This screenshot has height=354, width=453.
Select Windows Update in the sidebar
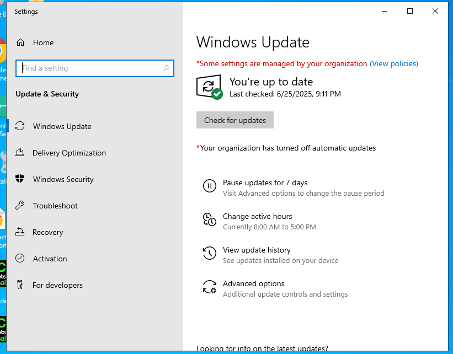pos(61,126)
